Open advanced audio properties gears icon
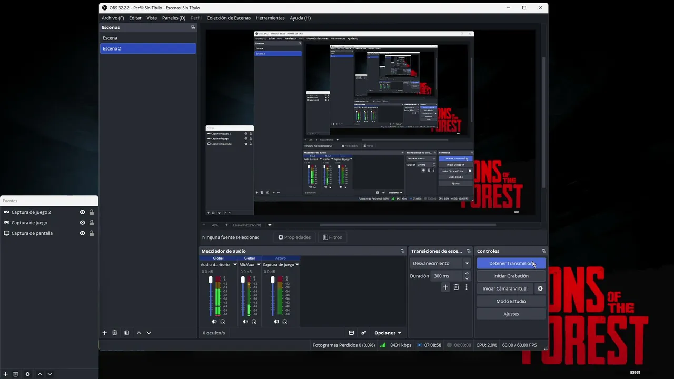 click(363, 333)
